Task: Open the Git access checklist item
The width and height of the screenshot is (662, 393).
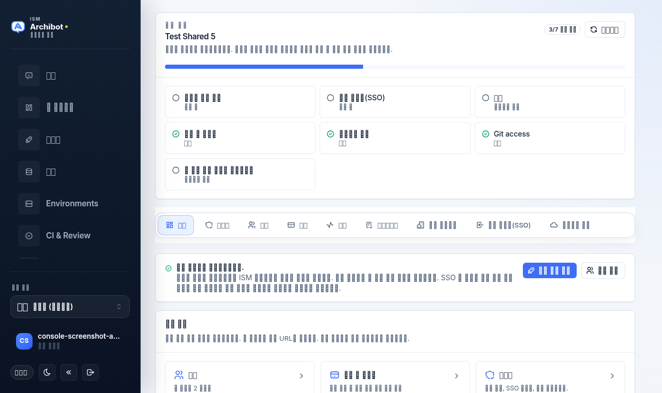Action: (x=550, y=138)
